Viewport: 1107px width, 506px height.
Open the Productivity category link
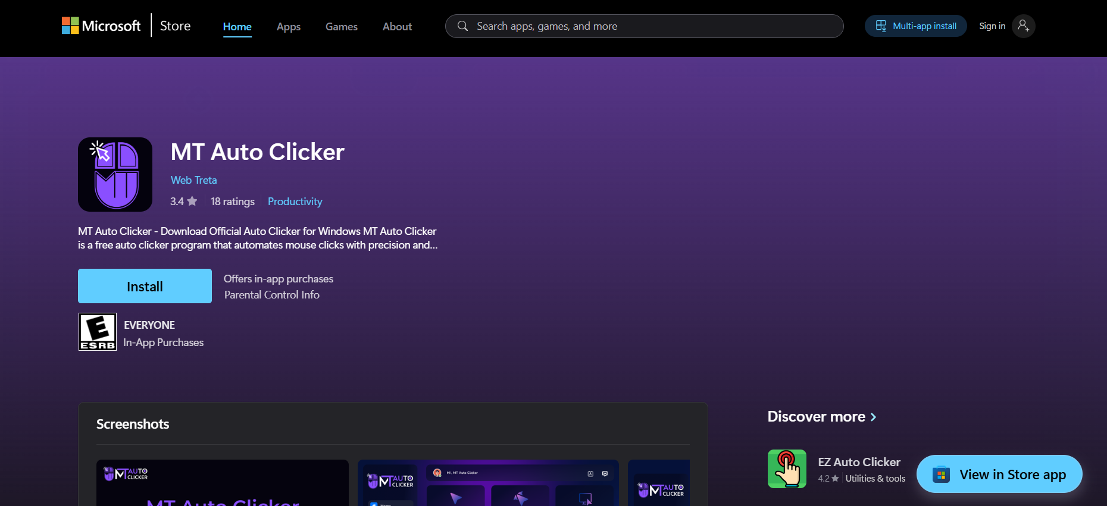(295, 202)
